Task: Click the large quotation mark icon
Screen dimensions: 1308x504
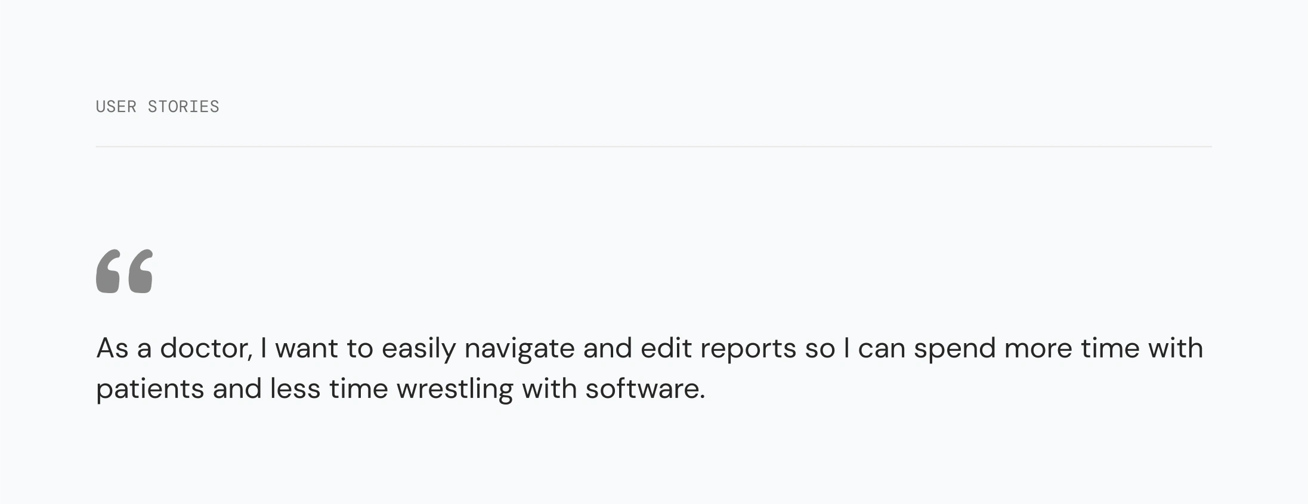Action: [x=125, y=272]
